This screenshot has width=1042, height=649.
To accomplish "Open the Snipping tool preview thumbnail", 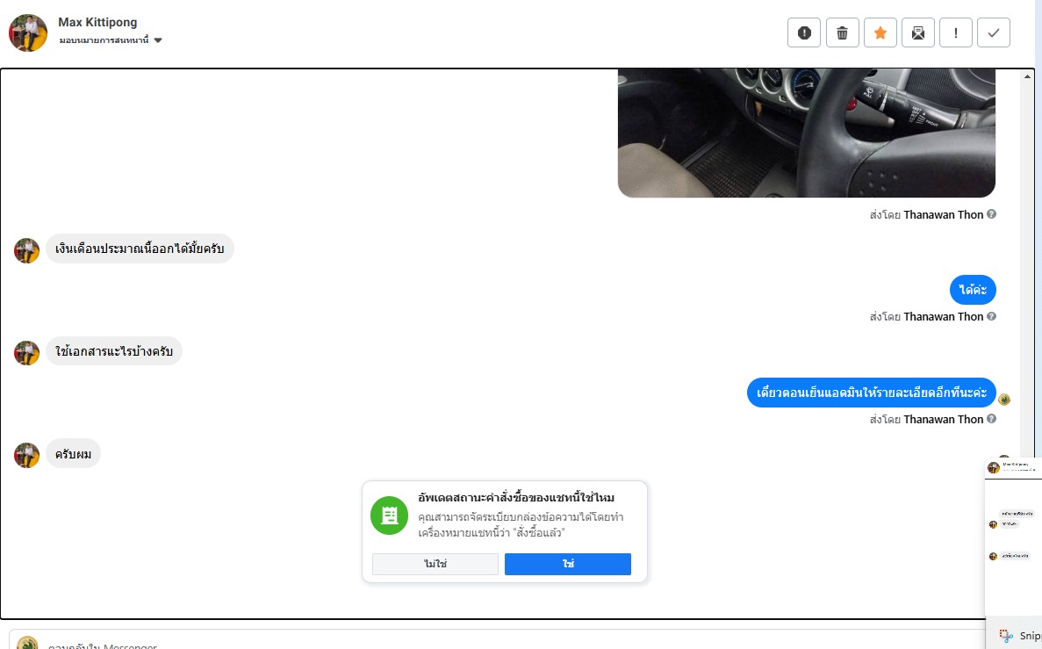I will pyautogui.click(x=1013, y=538).
